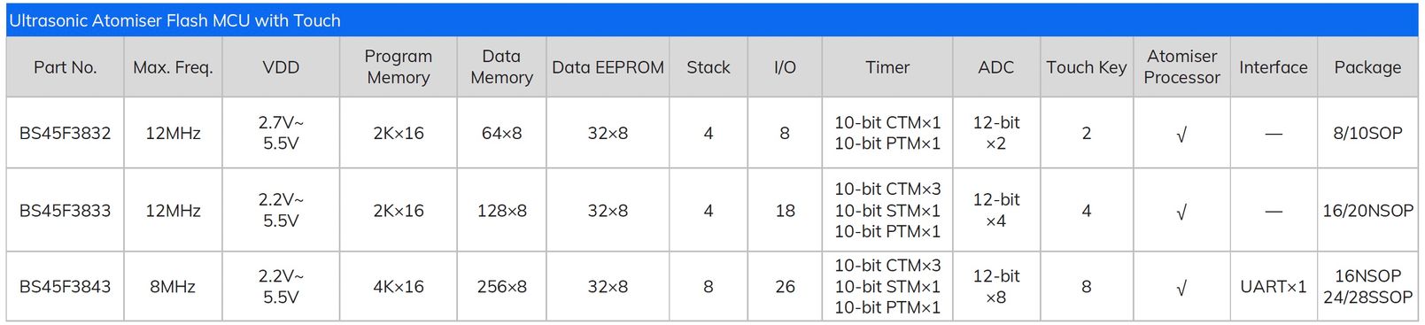
Task: Click the Part No. column header
Action: (x=65, y=67)
